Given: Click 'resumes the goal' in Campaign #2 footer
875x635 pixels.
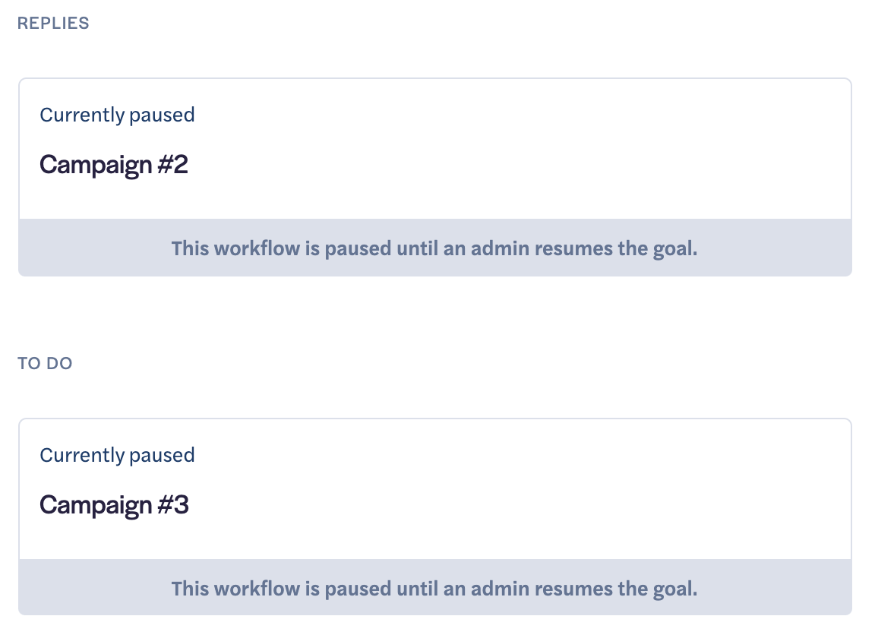Looking at the screenshot, I should tap(612, 248).
